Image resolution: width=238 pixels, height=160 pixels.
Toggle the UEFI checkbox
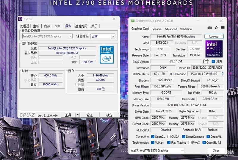[213, 62]
